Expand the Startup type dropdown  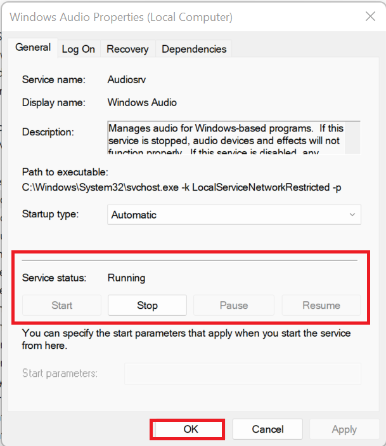[234, 215]
